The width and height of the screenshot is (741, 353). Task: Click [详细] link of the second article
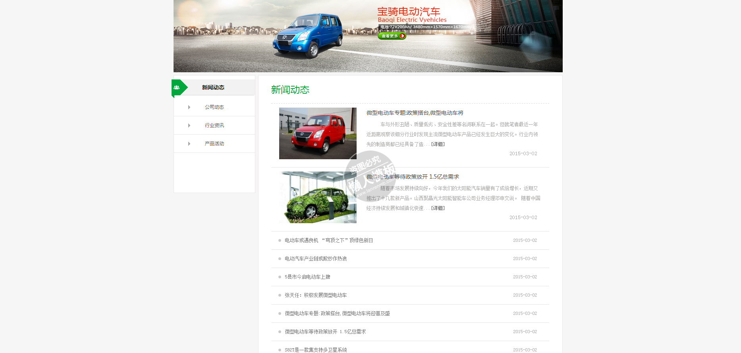coord(438,208)
